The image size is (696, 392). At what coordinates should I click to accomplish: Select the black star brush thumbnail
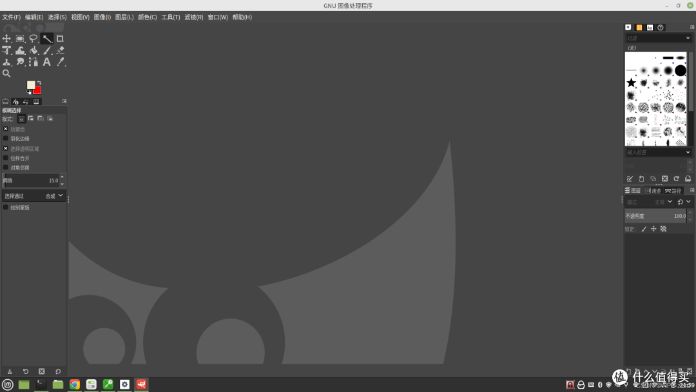click(x=631, y=83)
